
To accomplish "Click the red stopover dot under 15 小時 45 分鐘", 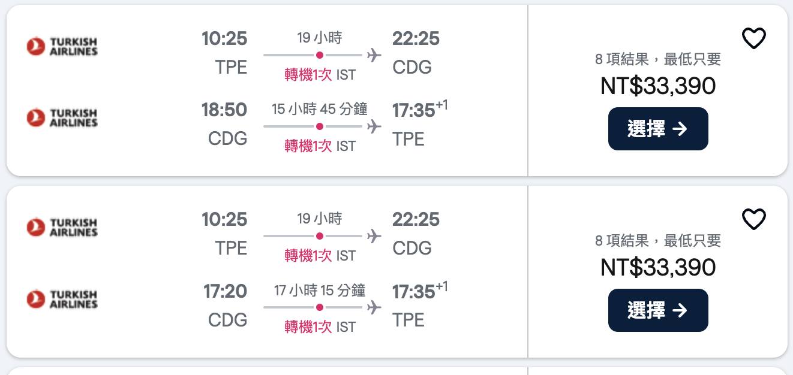I will point(320,126).
